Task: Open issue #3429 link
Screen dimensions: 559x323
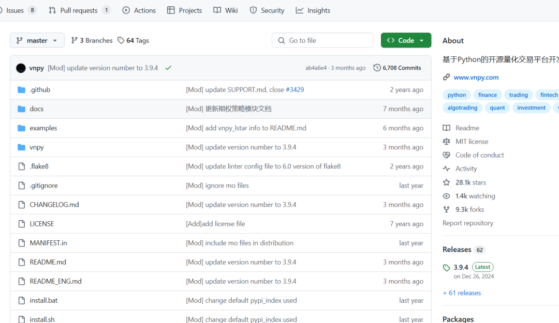Action: 295,90
